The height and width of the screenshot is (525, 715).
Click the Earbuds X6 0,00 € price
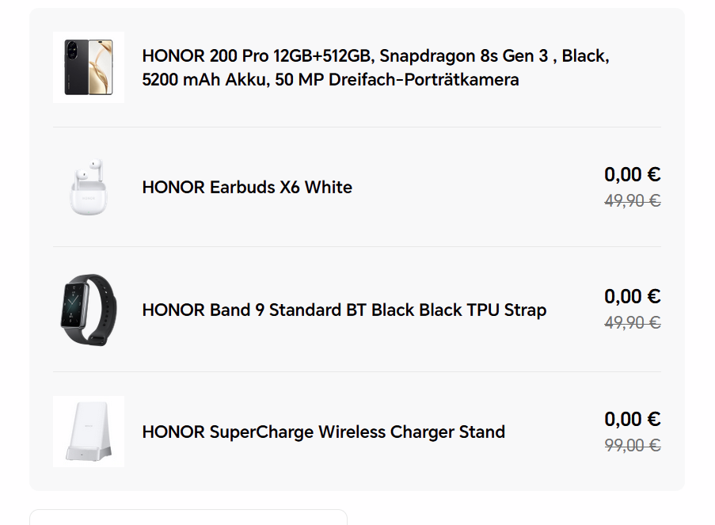(632, 174)
